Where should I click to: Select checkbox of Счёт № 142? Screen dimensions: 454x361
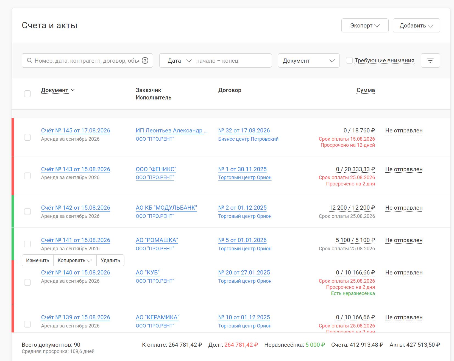(27, 212)
